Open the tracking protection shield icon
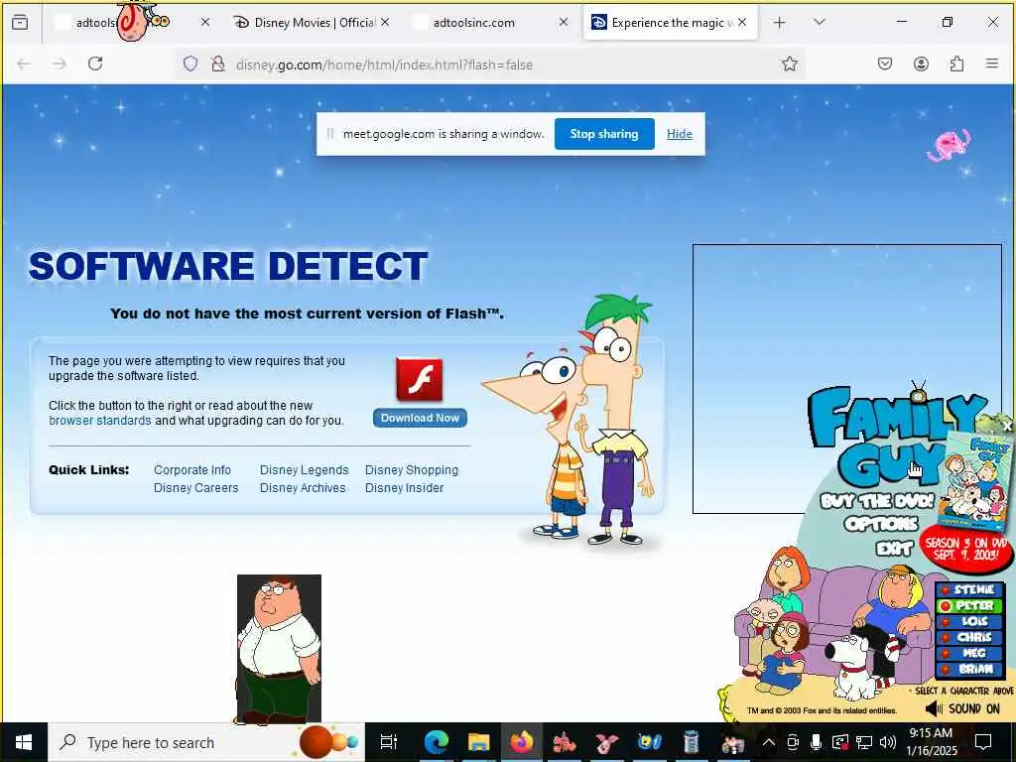Image resolution: width=1016 pixels, height=762 pixels. pos(190,63)
